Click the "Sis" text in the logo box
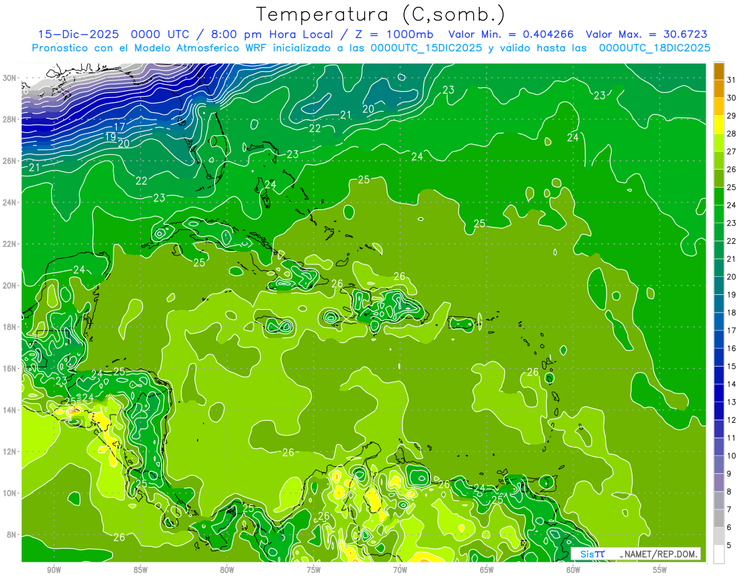Image resolution: width=748 pixels, height=578 pixels. 587,554
